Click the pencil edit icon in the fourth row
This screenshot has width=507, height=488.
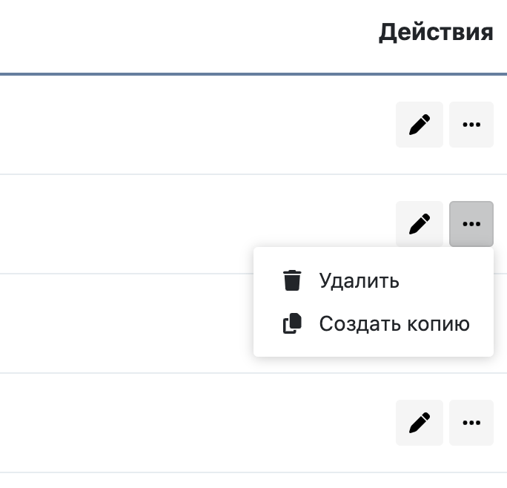pyautogui.click(x=420, y=423)
